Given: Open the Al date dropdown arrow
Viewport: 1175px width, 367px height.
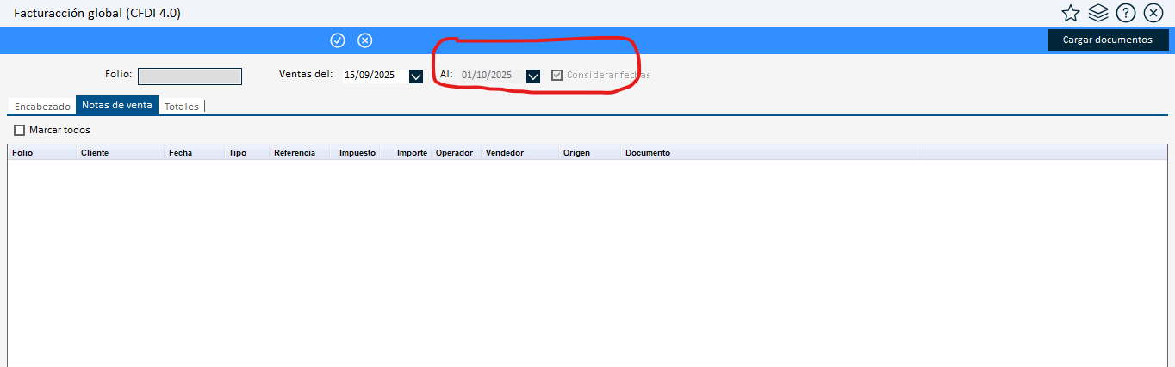Looking at the screenshot, I should click(532, 76).
